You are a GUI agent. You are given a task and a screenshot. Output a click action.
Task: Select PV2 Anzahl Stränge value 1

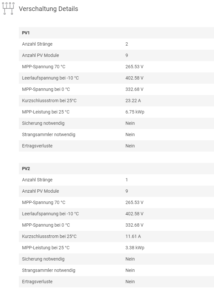click(126, 180)
